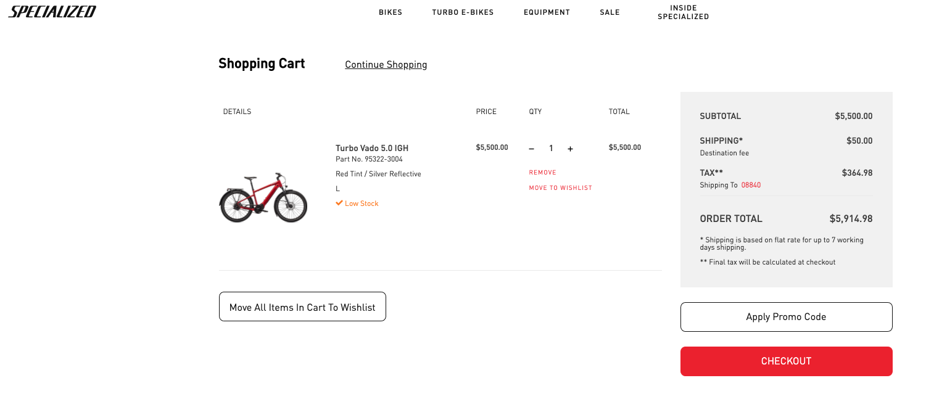Open the Equipment menu

(547, 12)
